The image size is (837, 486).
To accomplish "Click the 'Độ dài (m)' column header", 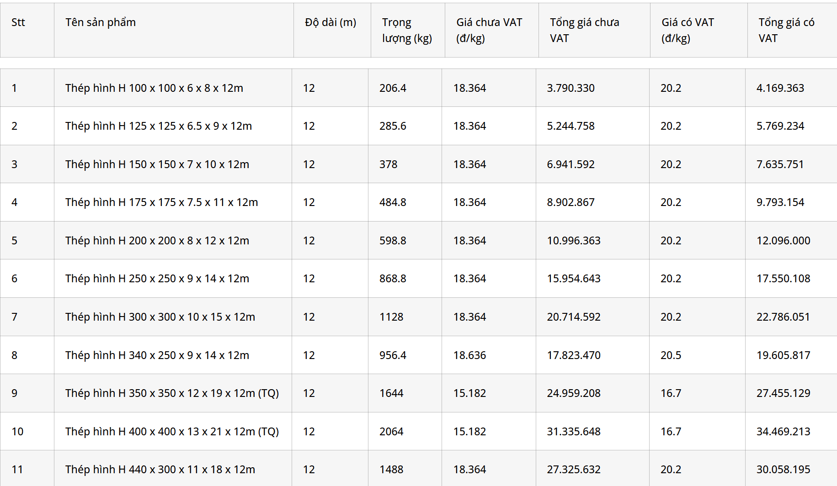I will 331,22.
